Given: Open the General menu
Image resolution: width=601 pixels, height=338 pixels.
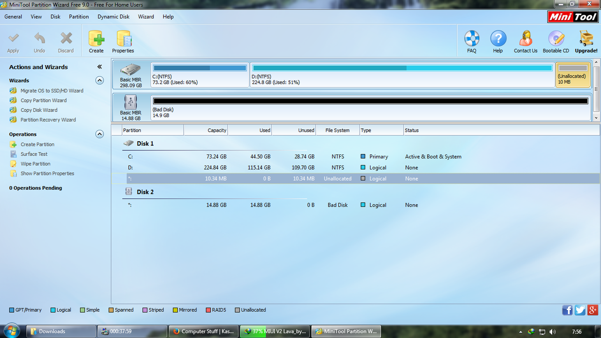Looking at the screenshot, I should click(13, 16).
